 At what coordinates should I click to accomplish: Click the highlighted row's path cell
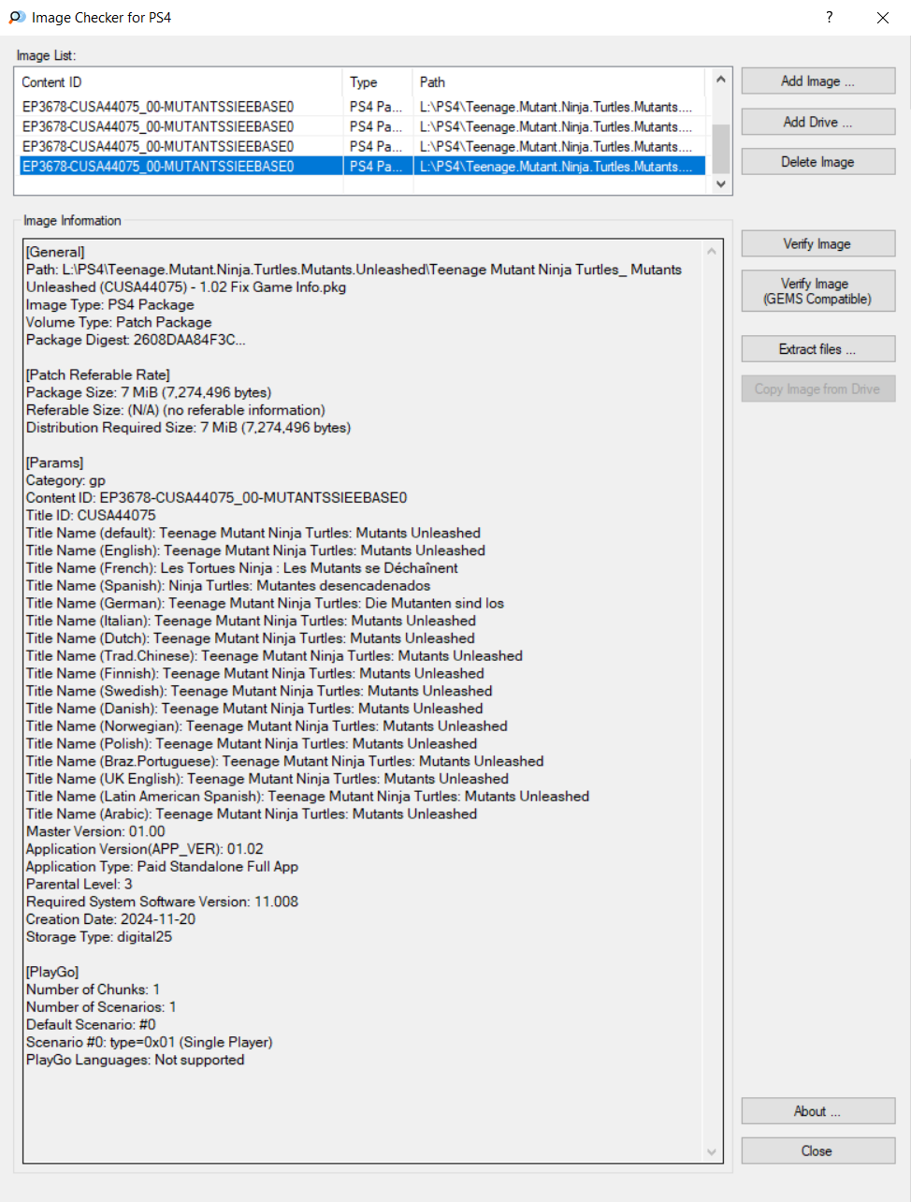[559, 166]
